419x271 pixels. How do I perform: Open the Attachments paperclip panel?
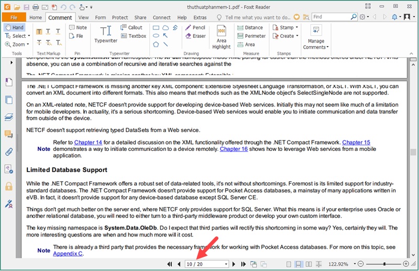(x=8, y=152)
